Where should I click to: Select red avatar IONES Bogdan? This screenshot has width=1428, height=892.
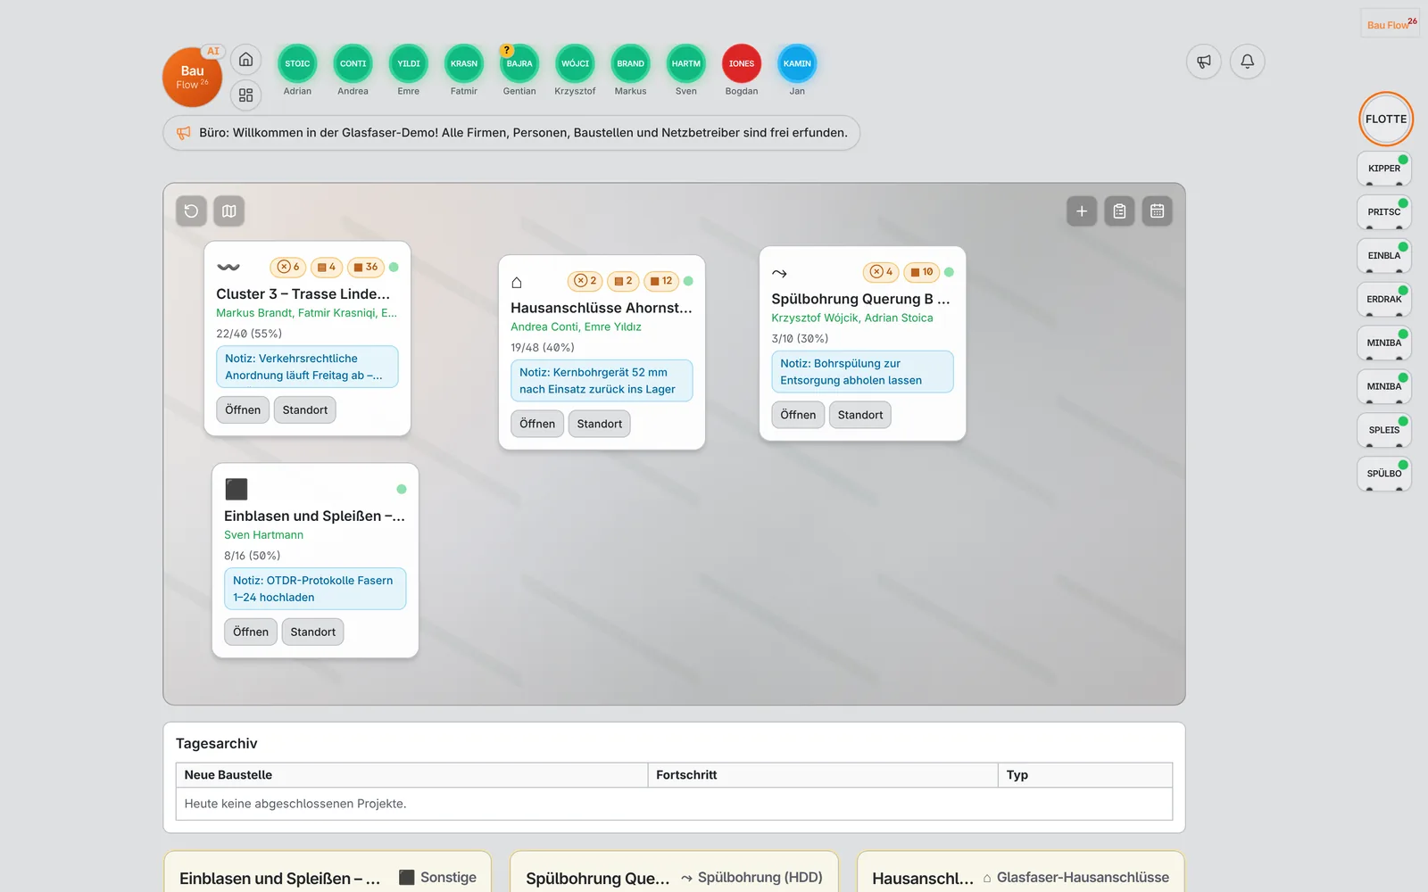tap(742, 63)
